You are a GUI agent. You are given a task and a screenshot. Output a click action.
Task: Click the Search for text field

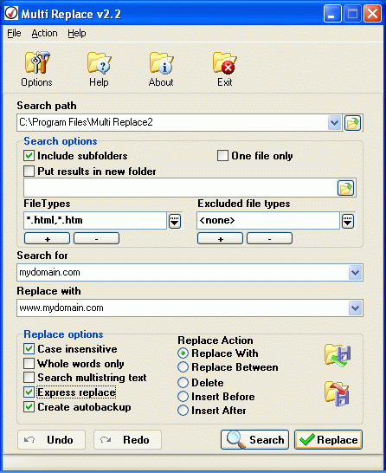tap(183, 272)
